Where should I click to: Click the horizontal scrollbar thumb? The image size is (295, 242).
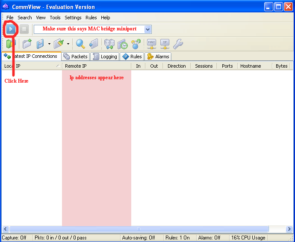139,229
